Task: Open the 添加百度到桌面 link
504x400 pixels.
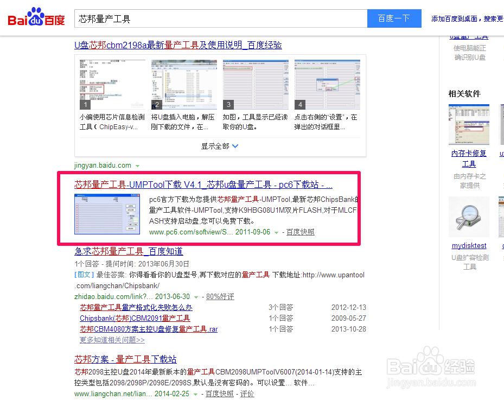Action: point(454,19)
